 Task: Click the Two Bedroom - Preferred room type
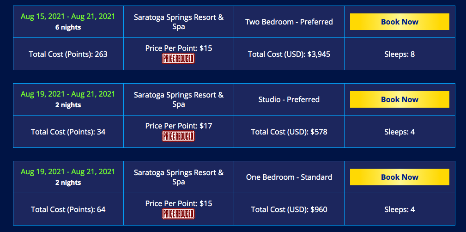pos(289,22)
